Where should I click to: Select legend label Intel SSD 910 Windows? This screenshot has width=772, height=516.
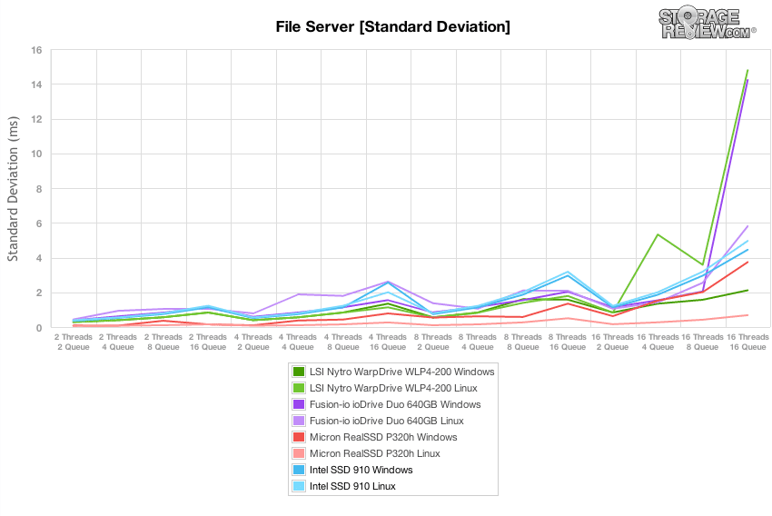point(361,470)
